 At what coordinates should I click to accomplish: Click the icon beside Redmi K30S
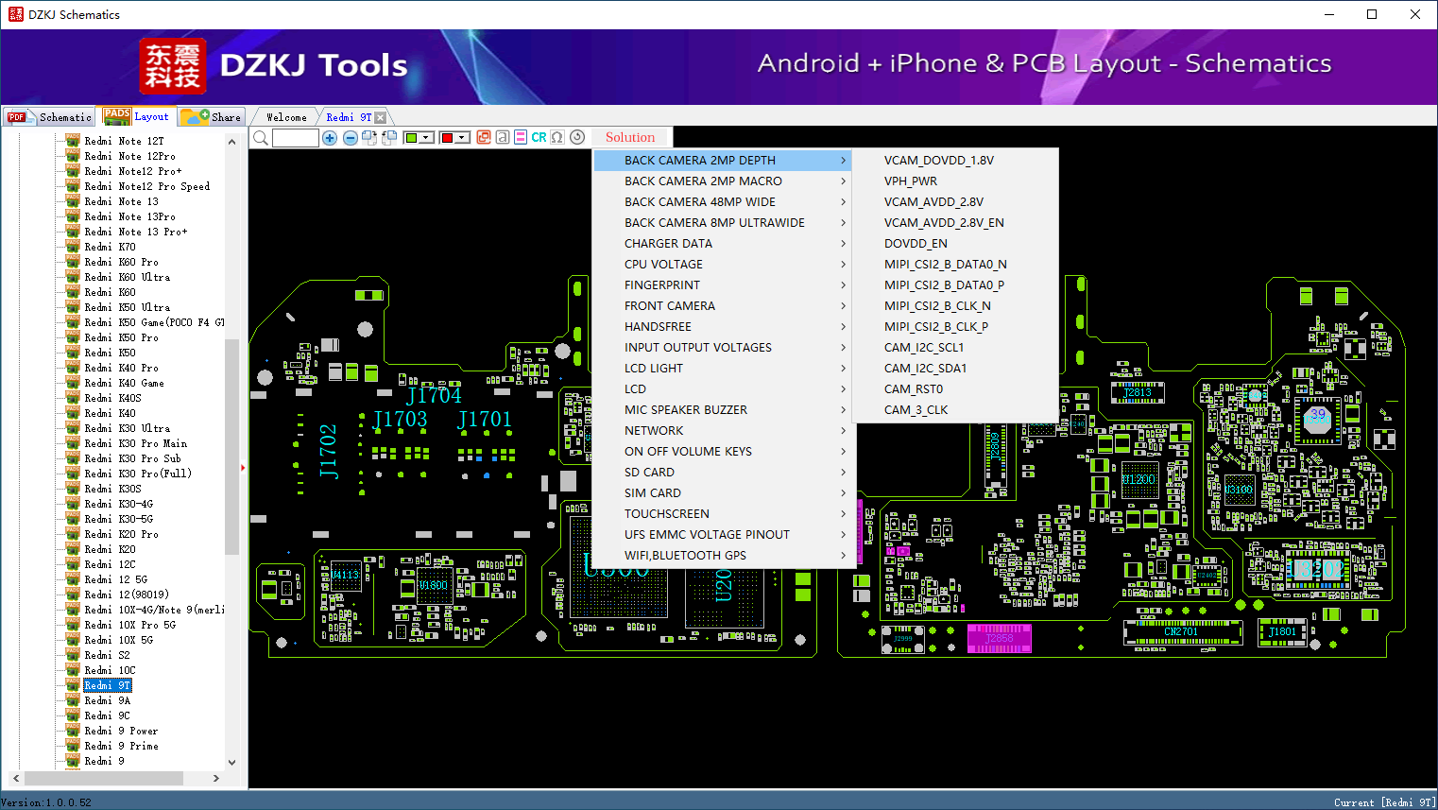click(73, 489)
